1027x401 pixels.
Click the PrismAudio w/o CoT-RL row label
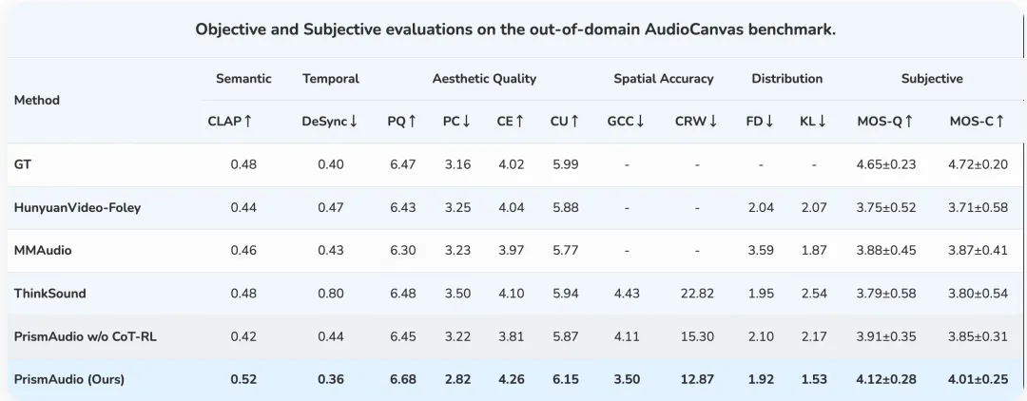click(85, 336)
